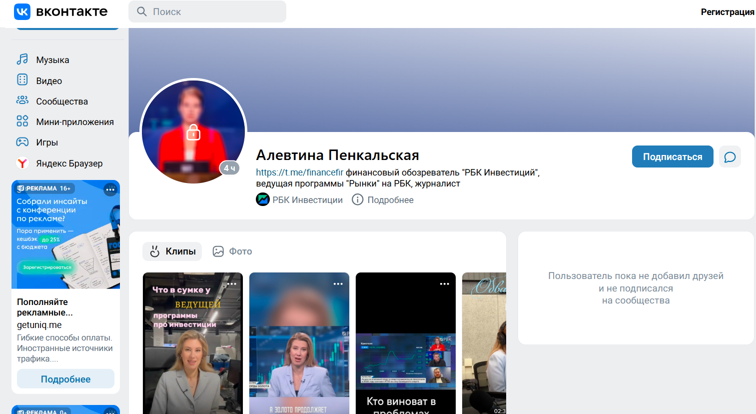Click the message bubble icon button

(x=730, y=157)
